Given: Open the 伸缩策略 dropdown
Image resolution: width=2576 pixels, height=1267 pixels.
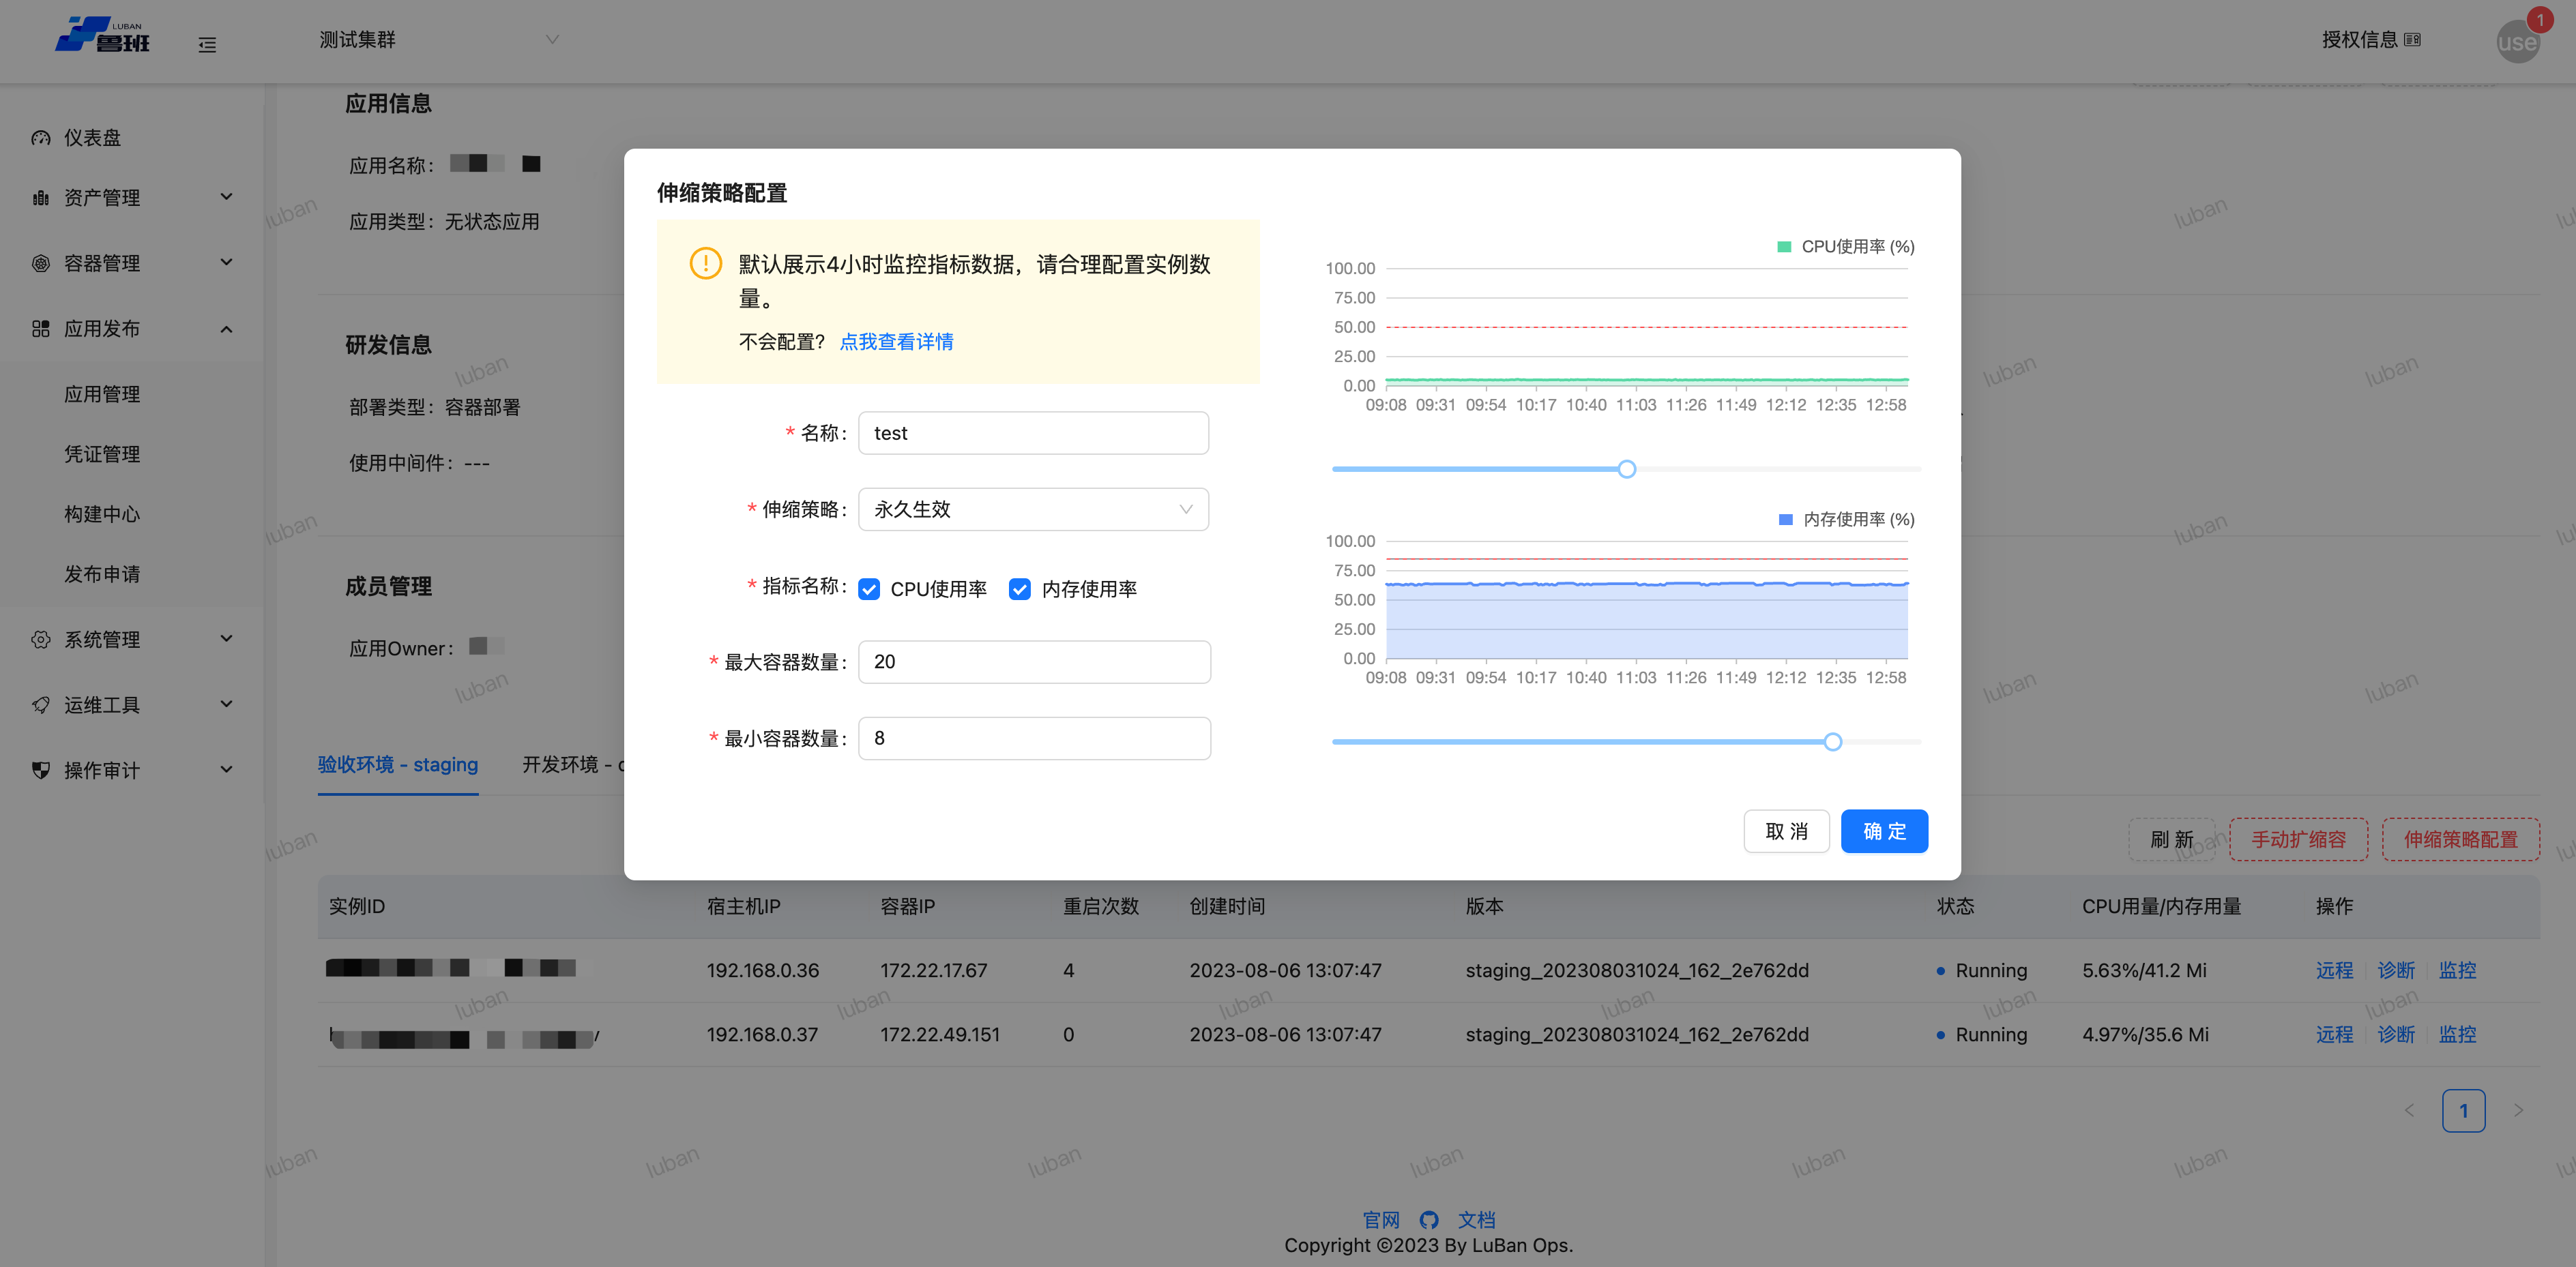Looking at the screenshot, I should point(1033,509).
